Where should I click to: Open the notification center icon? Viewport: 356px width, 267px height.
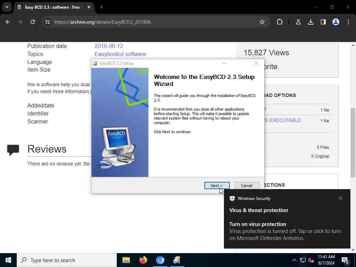(345, 260)
